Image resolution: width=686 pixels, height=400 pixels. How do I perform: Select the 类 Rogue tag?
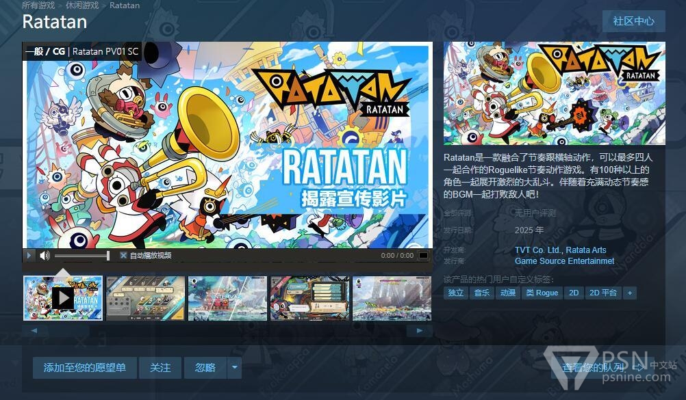coord(542,293)
